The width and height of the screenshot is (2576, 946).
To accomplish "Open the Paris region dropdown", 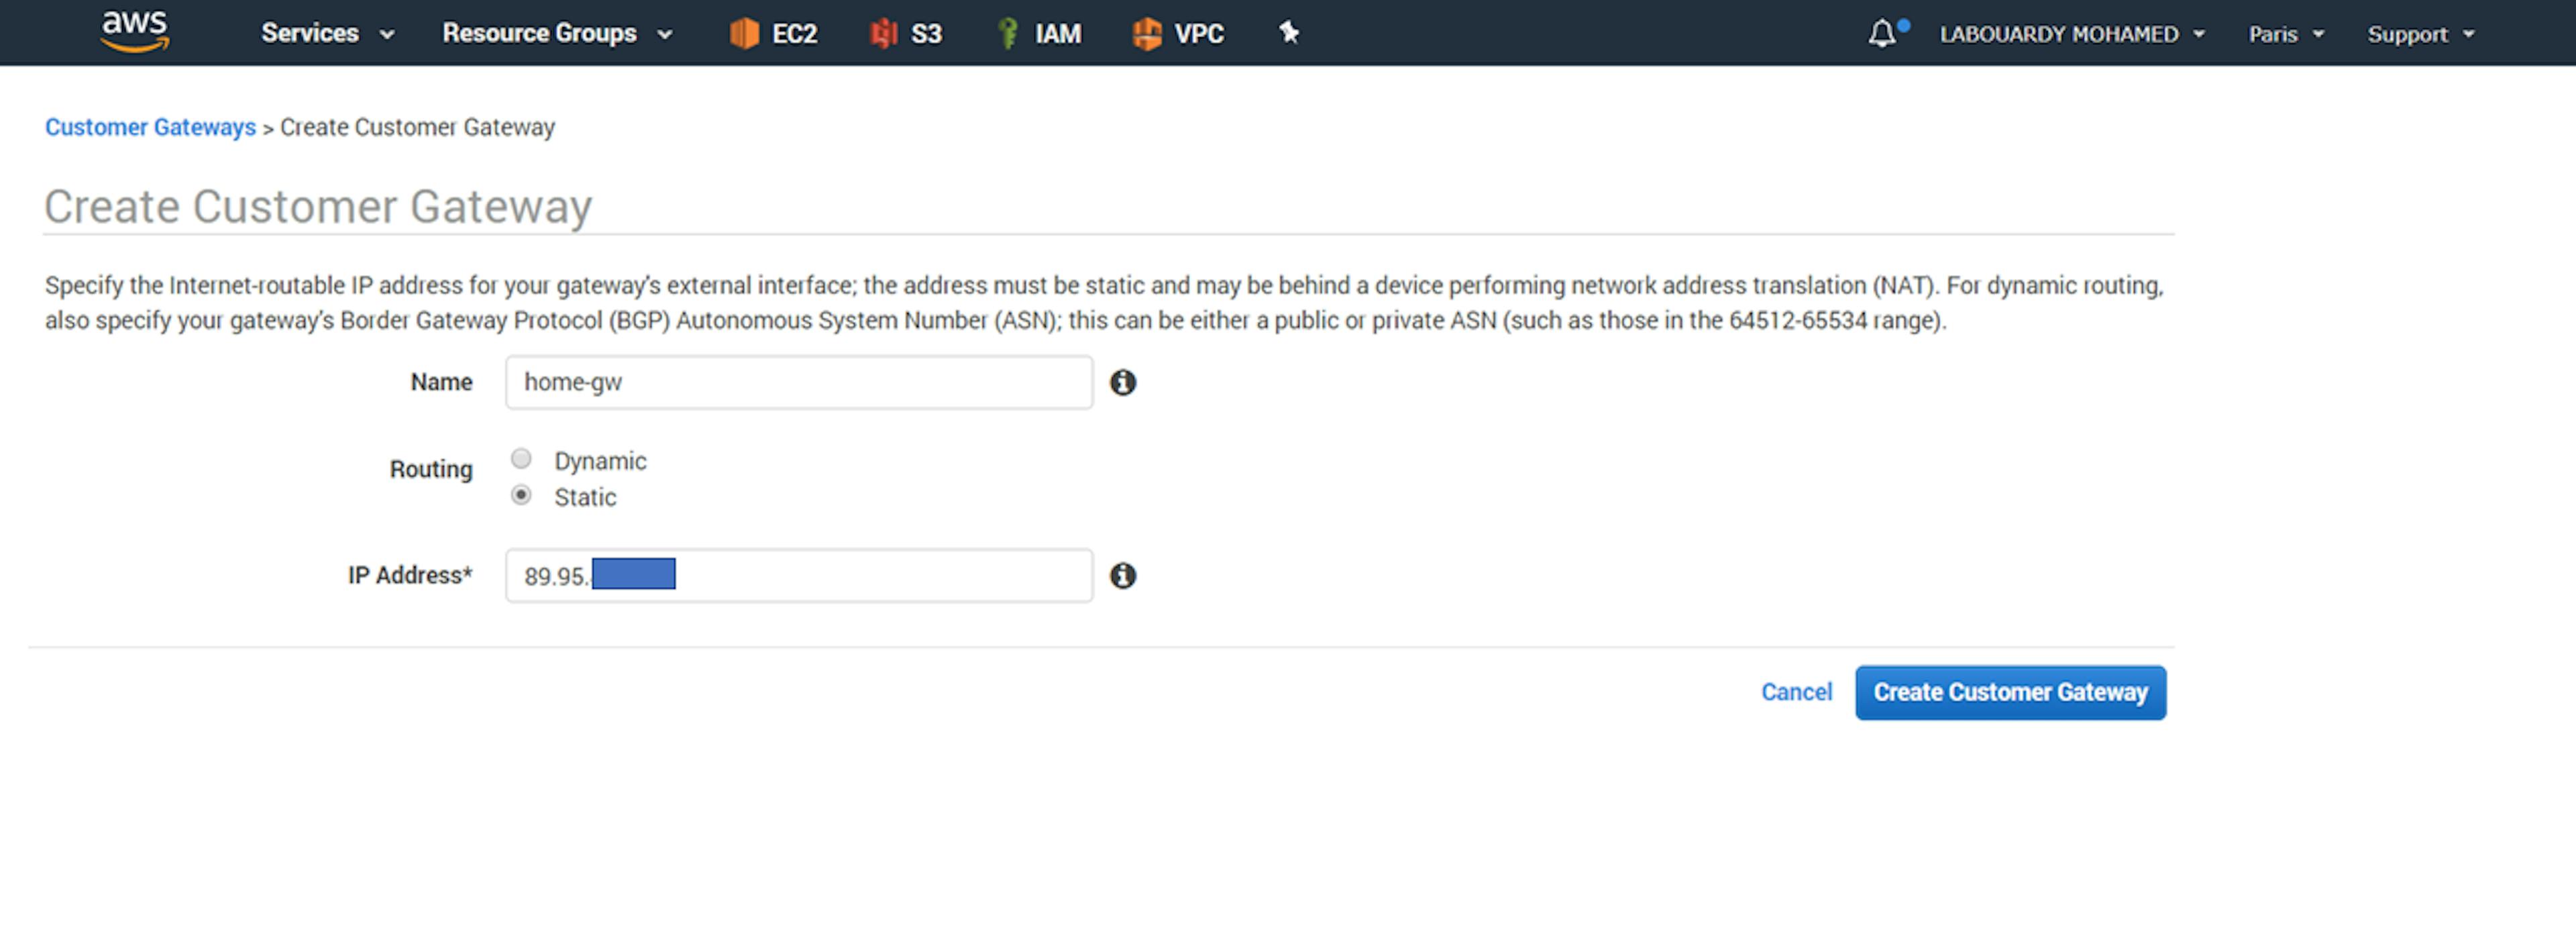I will (x=2285, y=34).
